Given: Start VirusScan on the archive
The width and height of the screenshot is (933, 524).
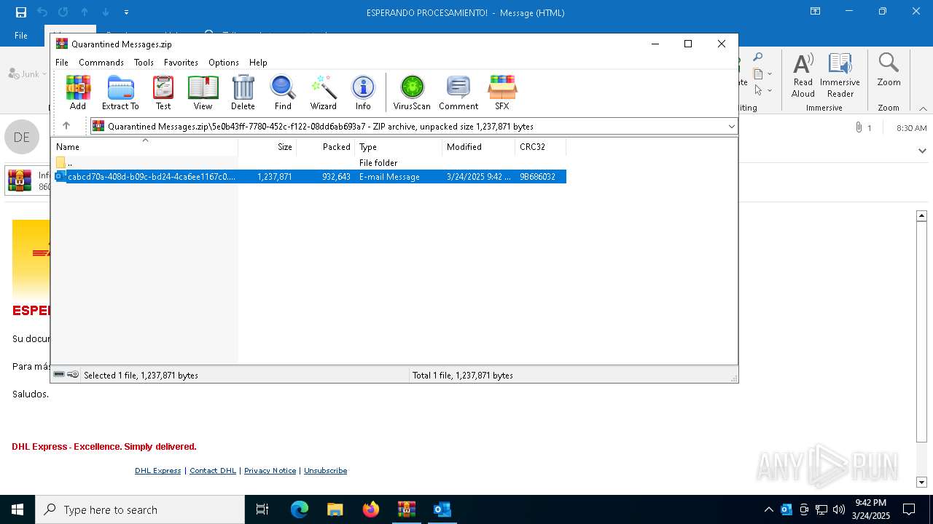Looking at the screenshot, I should pos(412,92).
